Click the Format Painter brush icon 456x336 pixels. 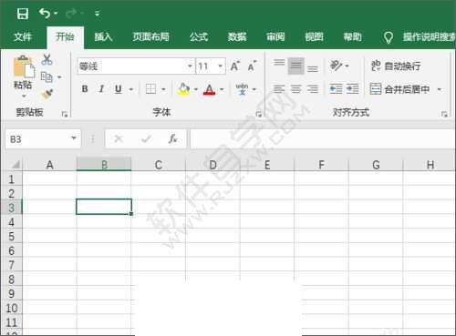click(47, 94)
